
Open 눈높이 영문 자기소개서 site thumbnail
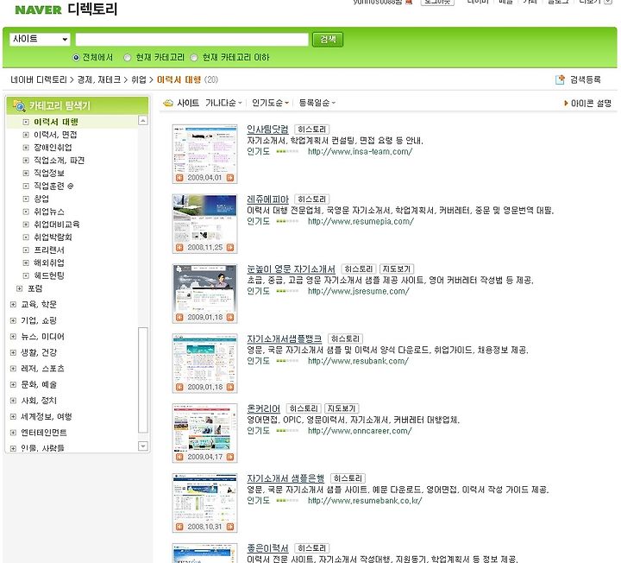(x=204, y=289)
